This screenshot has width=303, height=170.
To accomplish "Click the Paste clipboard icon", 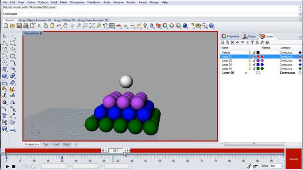I will (x=52, y=25).
